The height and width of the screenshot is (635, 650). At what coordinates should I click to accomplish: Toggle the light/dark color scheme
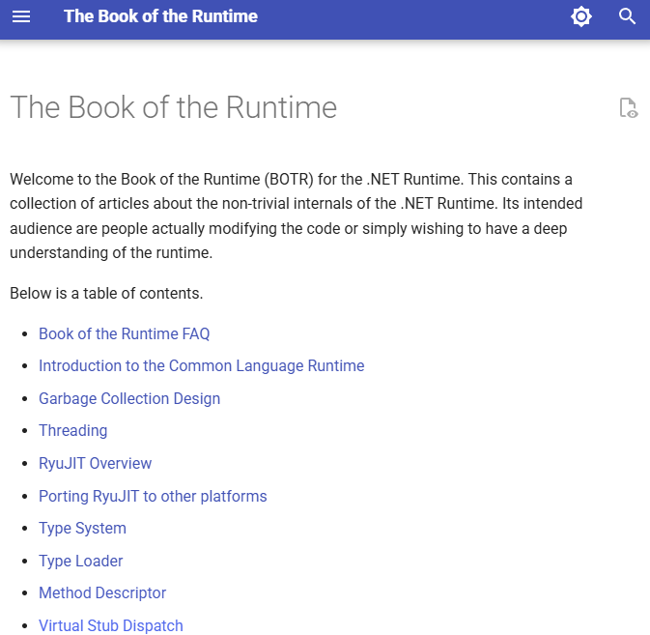580,16
